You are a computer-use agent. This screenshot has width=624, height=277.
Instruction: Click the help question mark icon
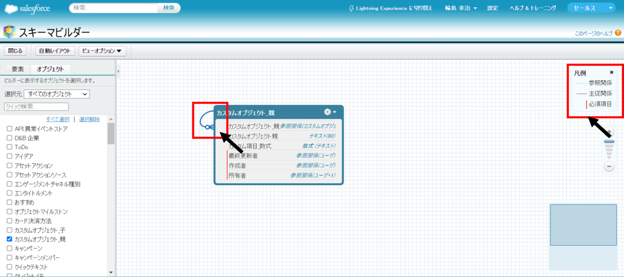point(618,33)
